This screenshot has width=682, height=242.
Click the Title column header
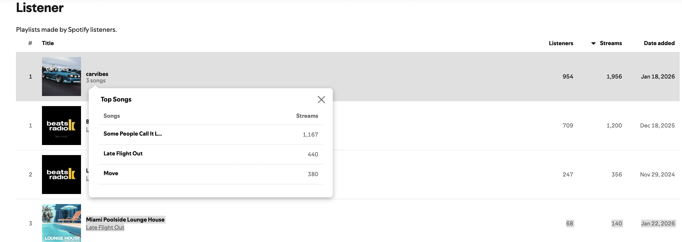48,43
